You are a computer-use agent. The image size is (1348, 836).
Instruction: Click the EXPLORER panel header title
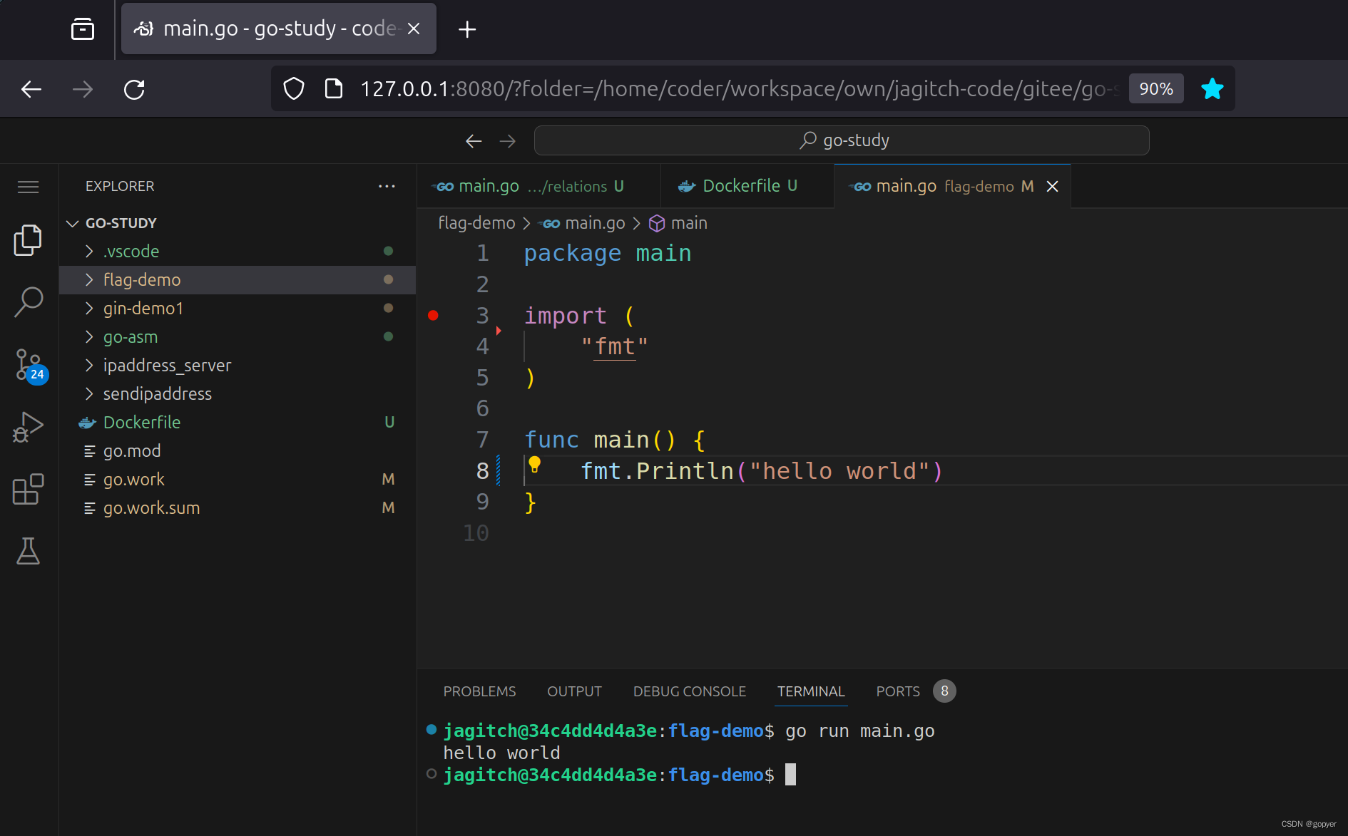pyautogui.click(x=120, y=186)
